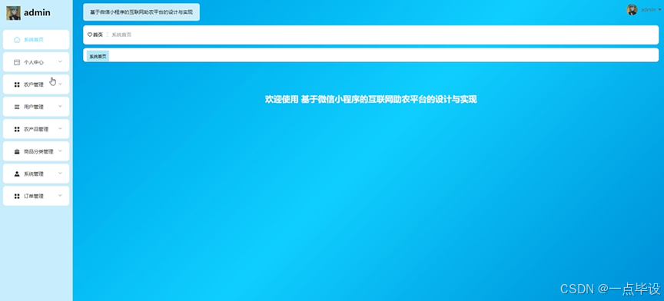Click the grid icon next to 农产品管理
The width and height of the screenshot is (664, 301).
(x=17, y=129)
